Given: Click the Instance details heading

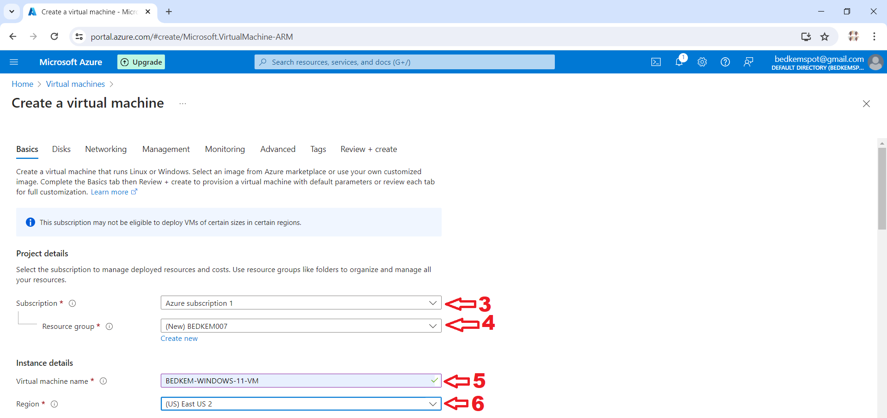Looking at the screenshot, I should pos(44,363).
